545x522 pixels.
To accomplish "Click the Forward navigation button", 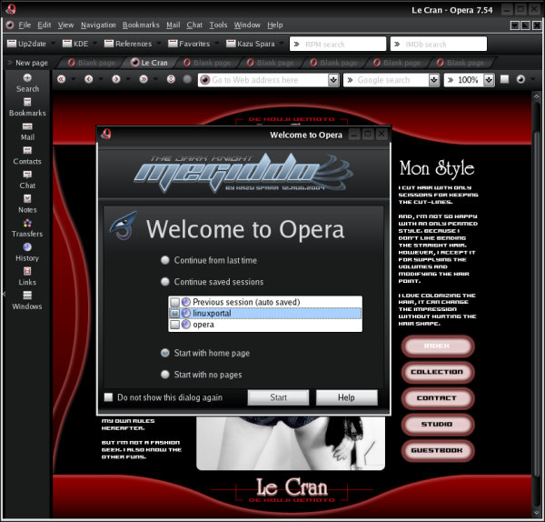I will (x=116, y=79).
